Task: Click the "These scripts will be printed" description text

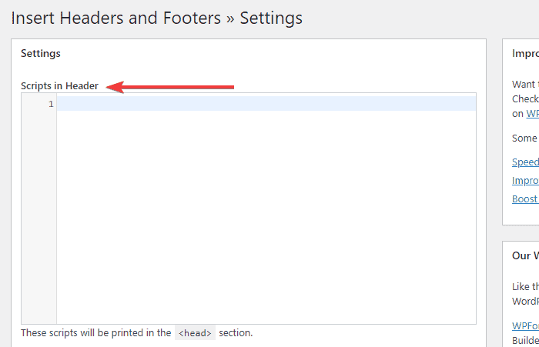Action: 95,333
